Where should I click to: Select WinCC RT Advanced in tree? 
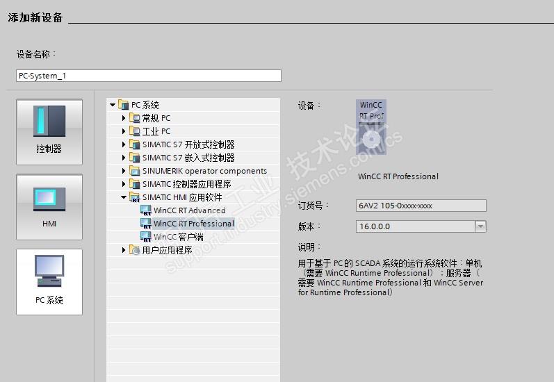click(189, 210)
